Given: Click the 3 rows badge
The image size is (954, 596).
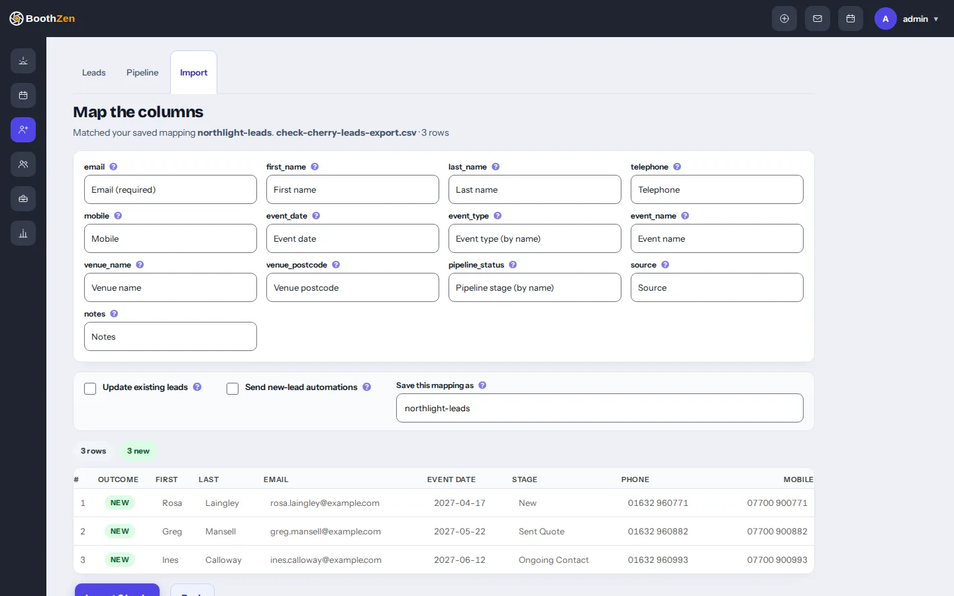Looking at the screenshot, I should [x=93, y=451].
